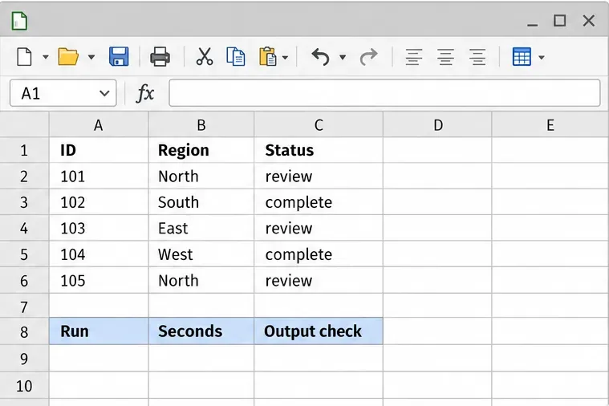Screen dimensions: 609x406
Task: Select review status in row 4
Action: click(319, 228)
